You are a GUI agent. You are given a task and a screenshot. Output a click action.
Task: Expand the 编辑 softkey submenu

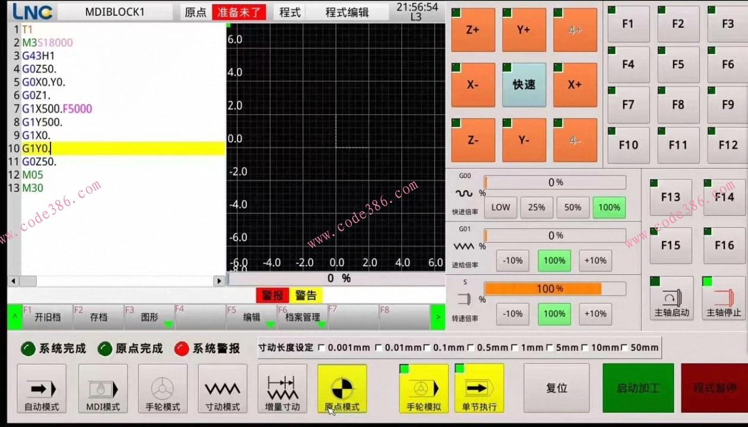251,317
